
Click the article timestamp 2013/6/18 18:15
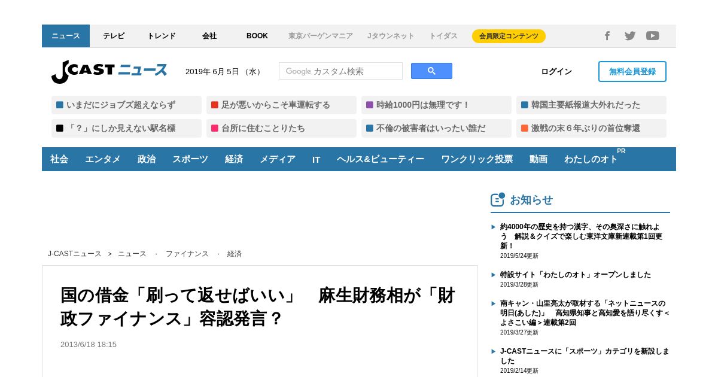(89, 345)
